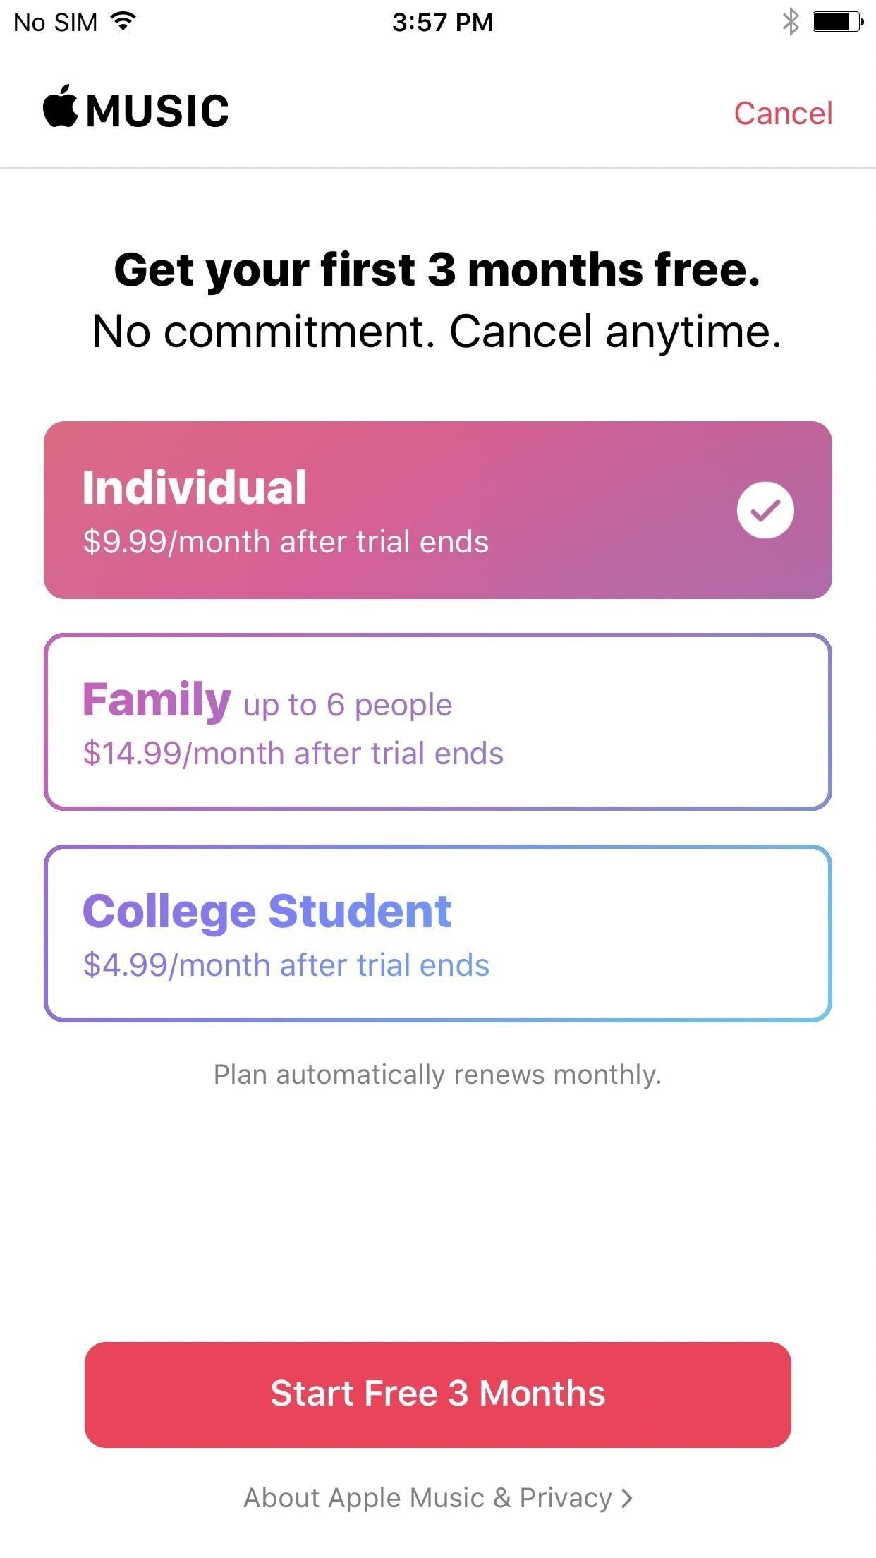Choose the Family plan option
Screen dimensions: 876x1558
point(437,722)
